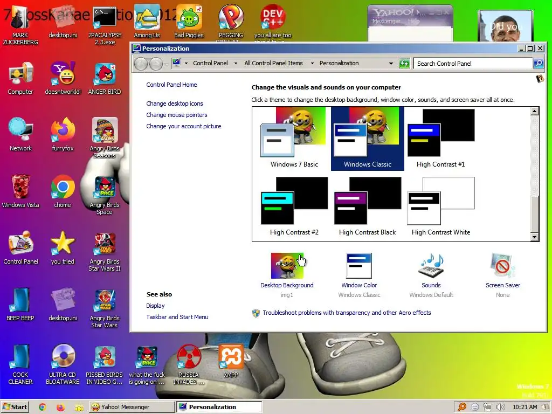Select the Network desktop icon

(x=20, y=135)
